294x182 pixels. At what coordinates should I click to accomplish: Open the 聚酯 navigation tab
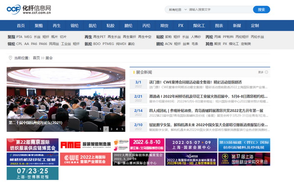click(39, 25)
